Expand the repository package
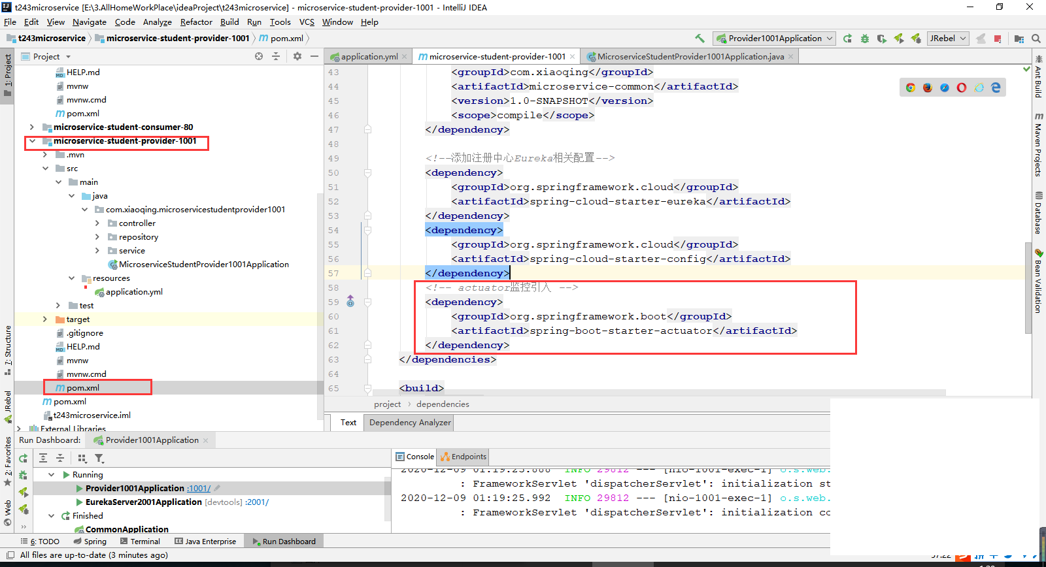 click(x=97, y=237)
